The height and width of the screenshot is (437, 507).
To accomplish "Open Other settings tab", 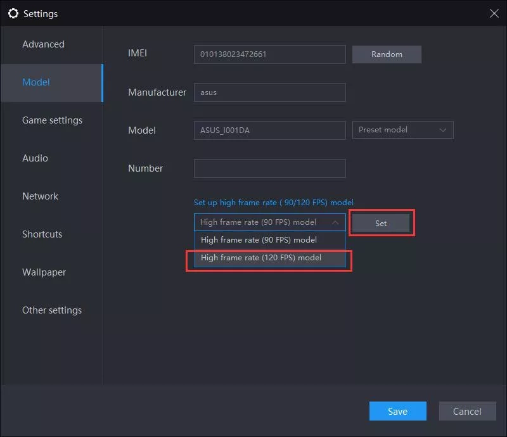I will click(51, 310).
